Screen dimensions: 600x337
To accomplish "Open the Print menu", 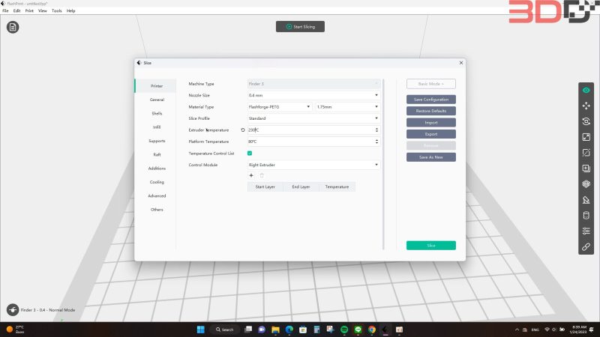I will coord(29,10).
